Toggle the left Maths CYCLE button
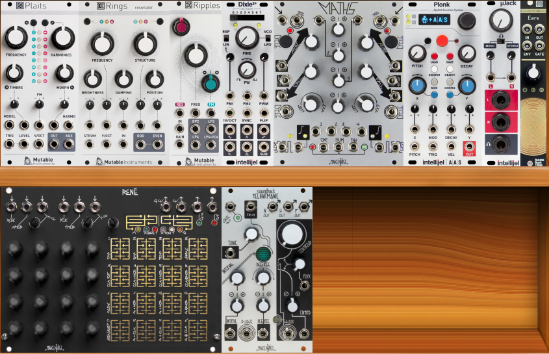 [286, 42]
